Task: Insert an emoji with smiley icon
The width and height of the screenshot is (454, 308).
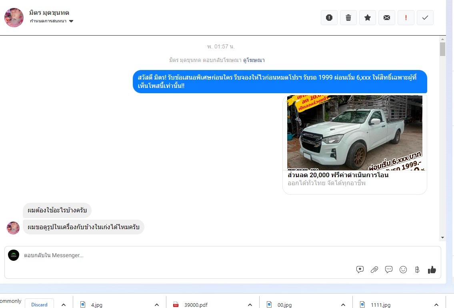Action: [x=403, y=270]
